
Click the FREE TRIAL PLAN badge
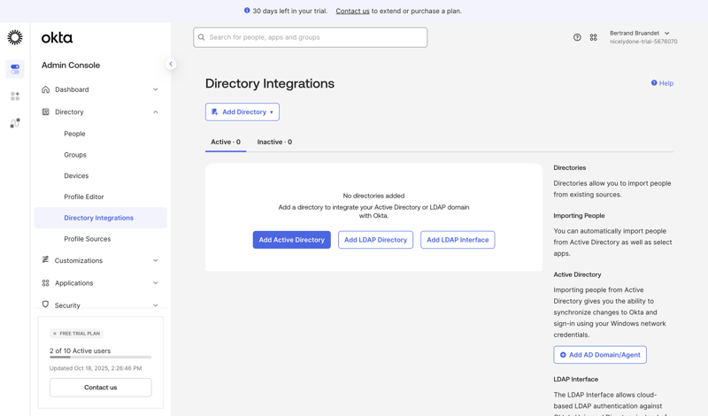(77, 334)
